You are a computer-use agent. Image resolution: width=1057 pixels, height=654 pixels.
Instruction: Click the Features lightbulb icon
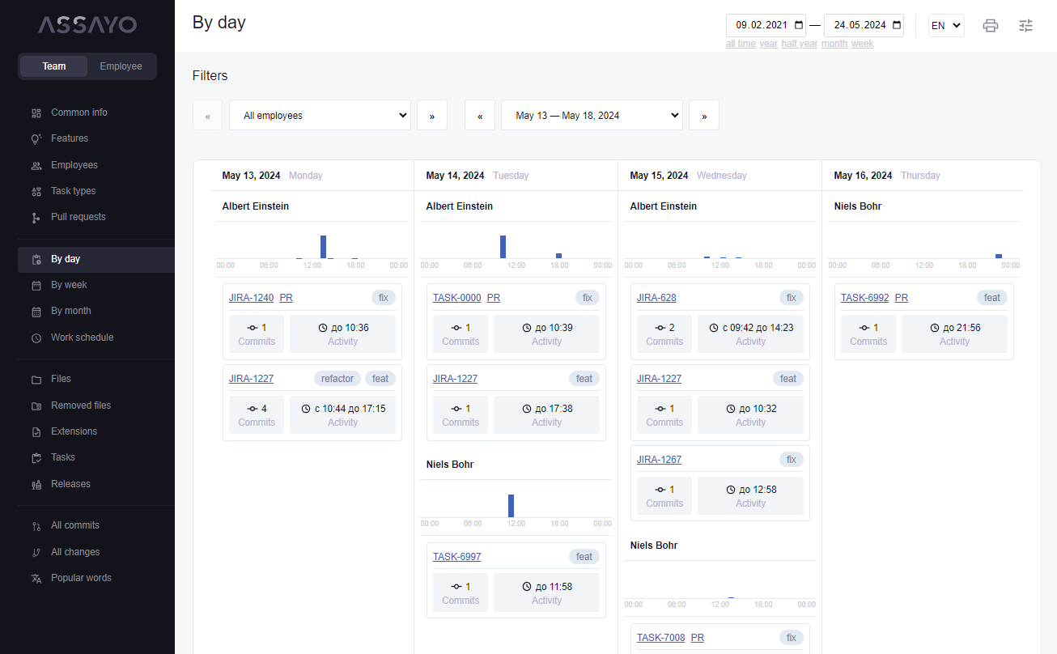coord(36,139)
